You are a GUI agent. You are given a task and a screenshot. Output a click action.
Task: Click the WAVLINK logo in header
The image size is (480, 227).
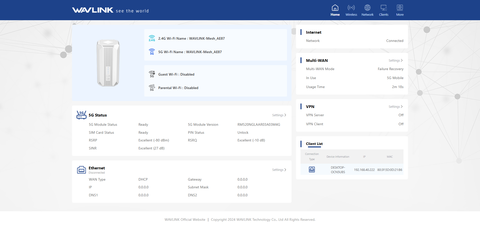93,10
